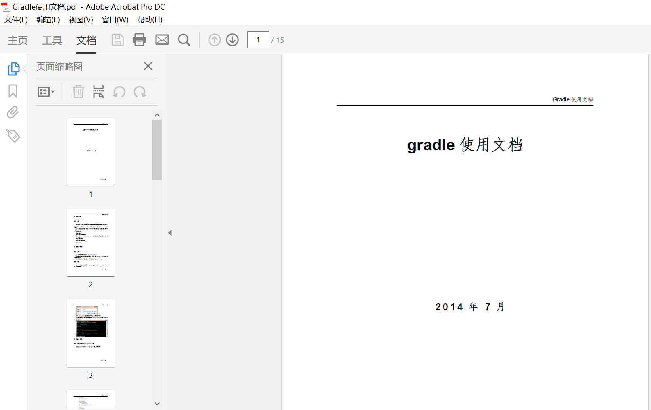
Task: Select page 3 thumbnail
Action: pos(91,333)
